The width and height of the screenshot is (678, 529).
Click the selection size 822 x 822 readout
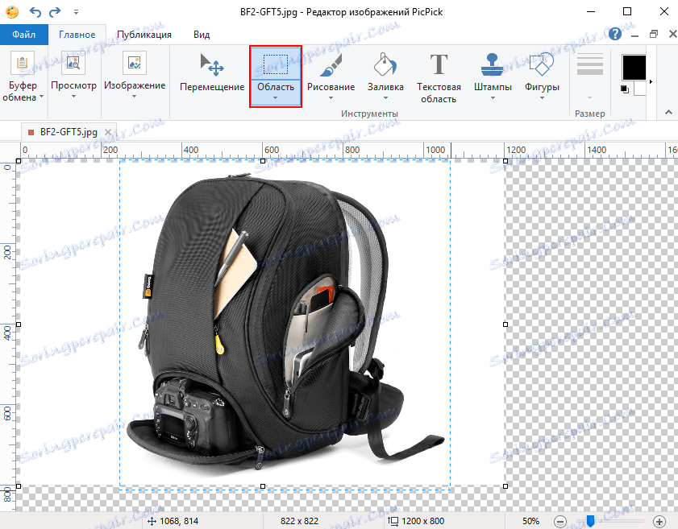(299, 521)
